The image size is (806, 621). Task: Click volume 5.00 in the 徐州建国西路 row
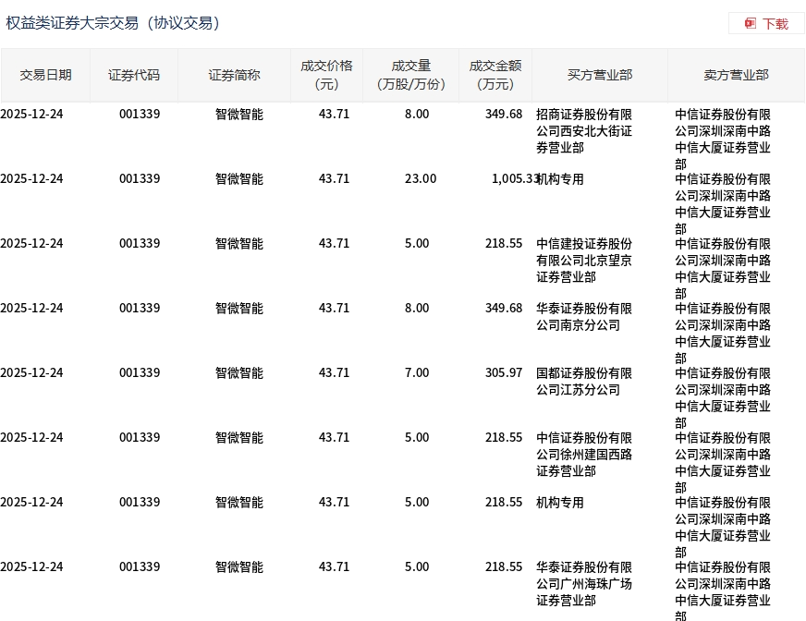click(x=417, y=437)
